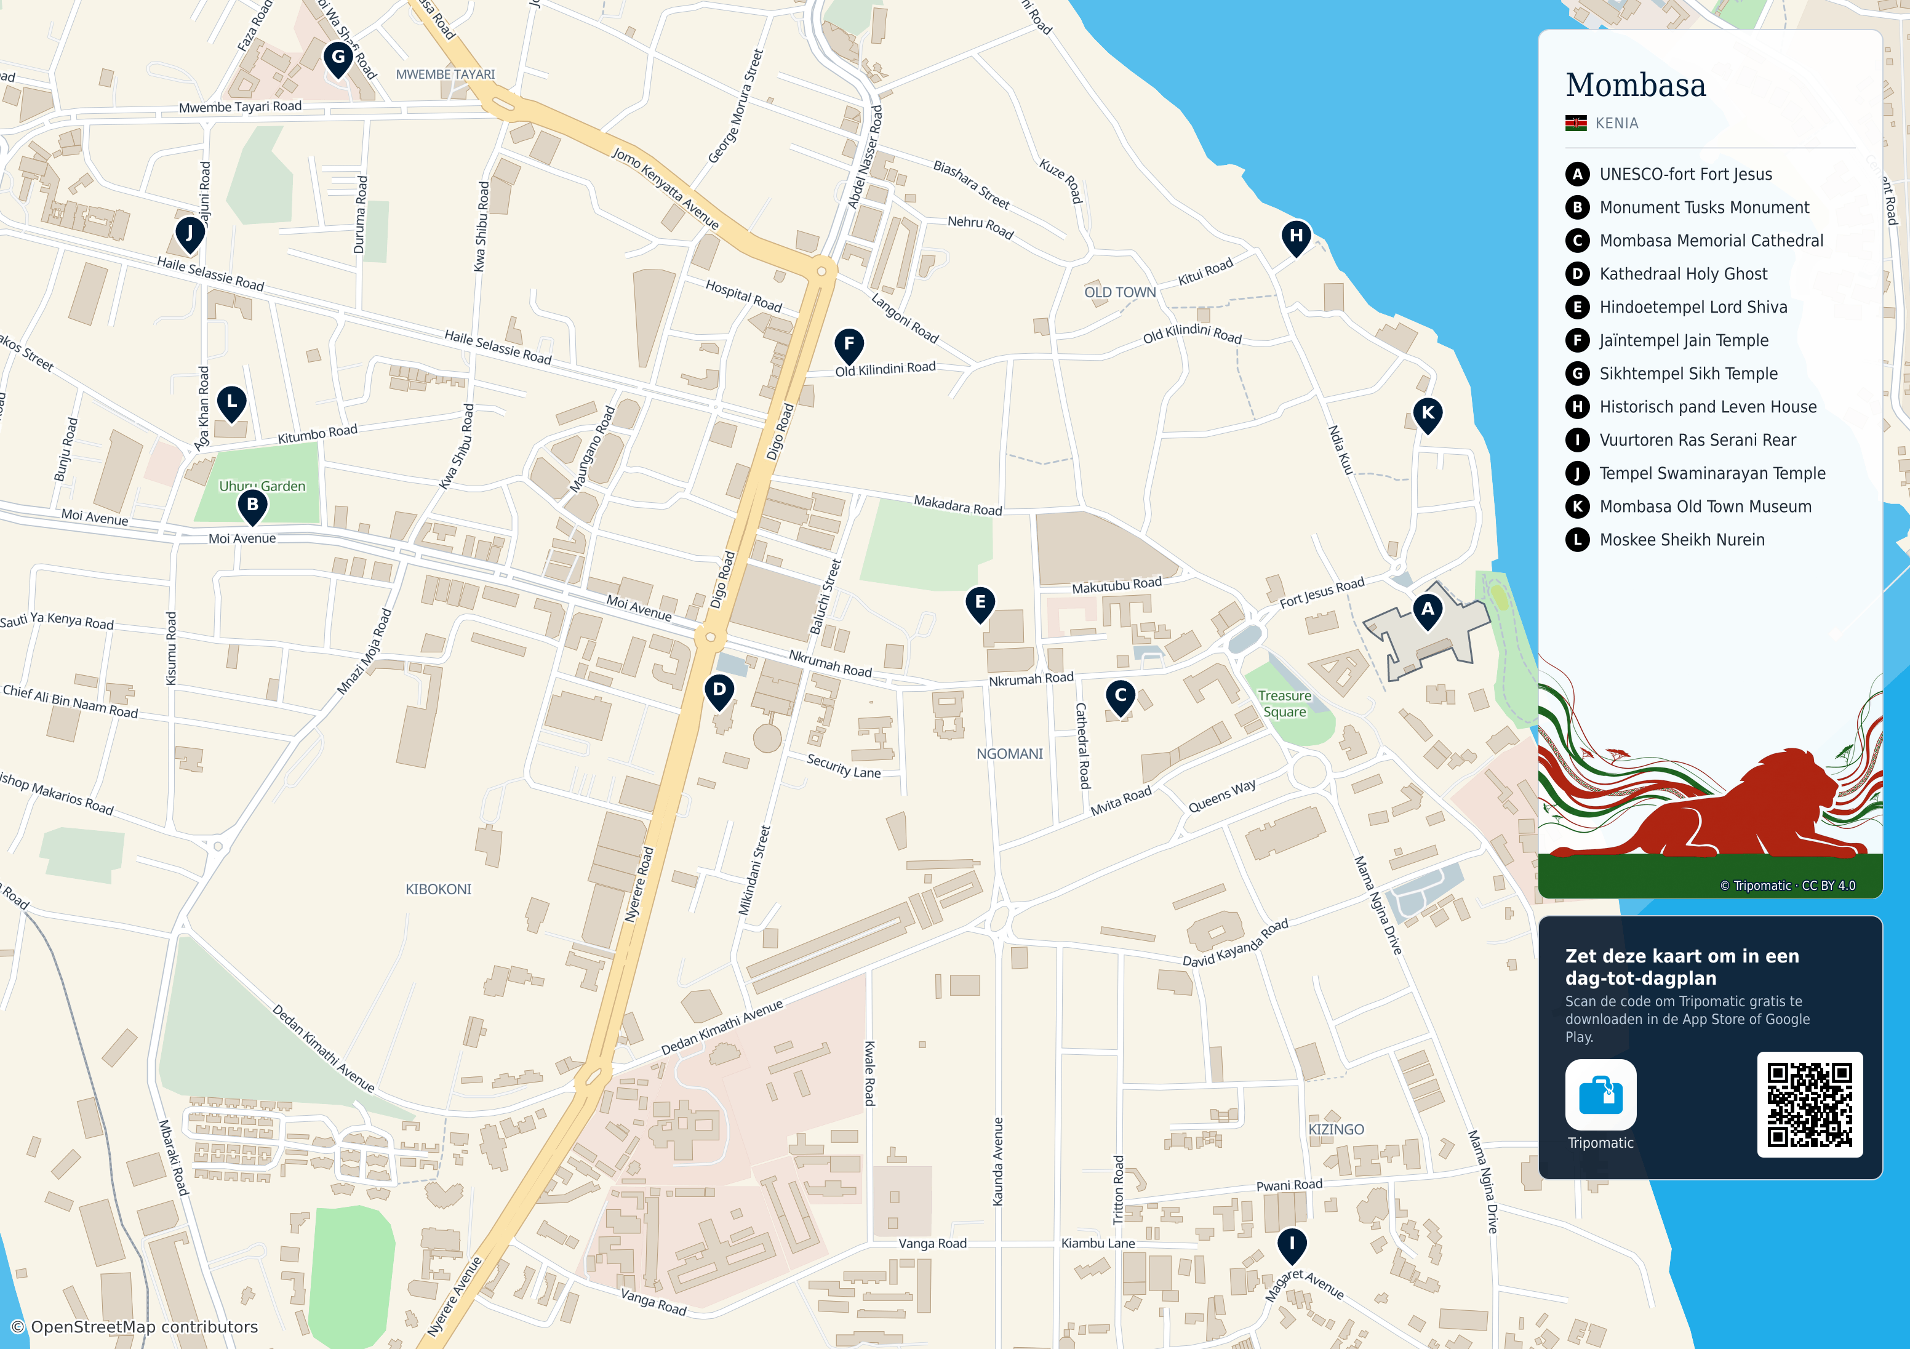The width and height of the screenshot is (1910, 1349).
Task: Select map pin I near Pwani Road
Action: point(1292,1247)
